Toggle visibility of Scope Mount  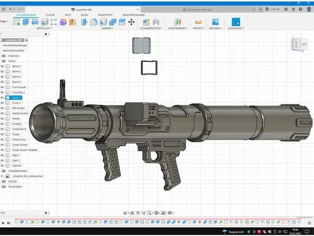click(2, 129)
